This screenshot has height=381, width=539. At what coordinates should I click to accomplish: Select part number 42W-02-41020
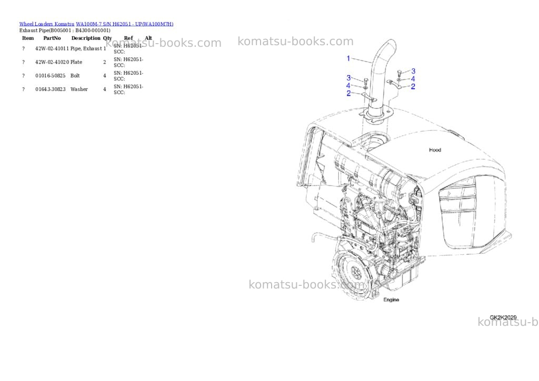click(x=52, y=62)
